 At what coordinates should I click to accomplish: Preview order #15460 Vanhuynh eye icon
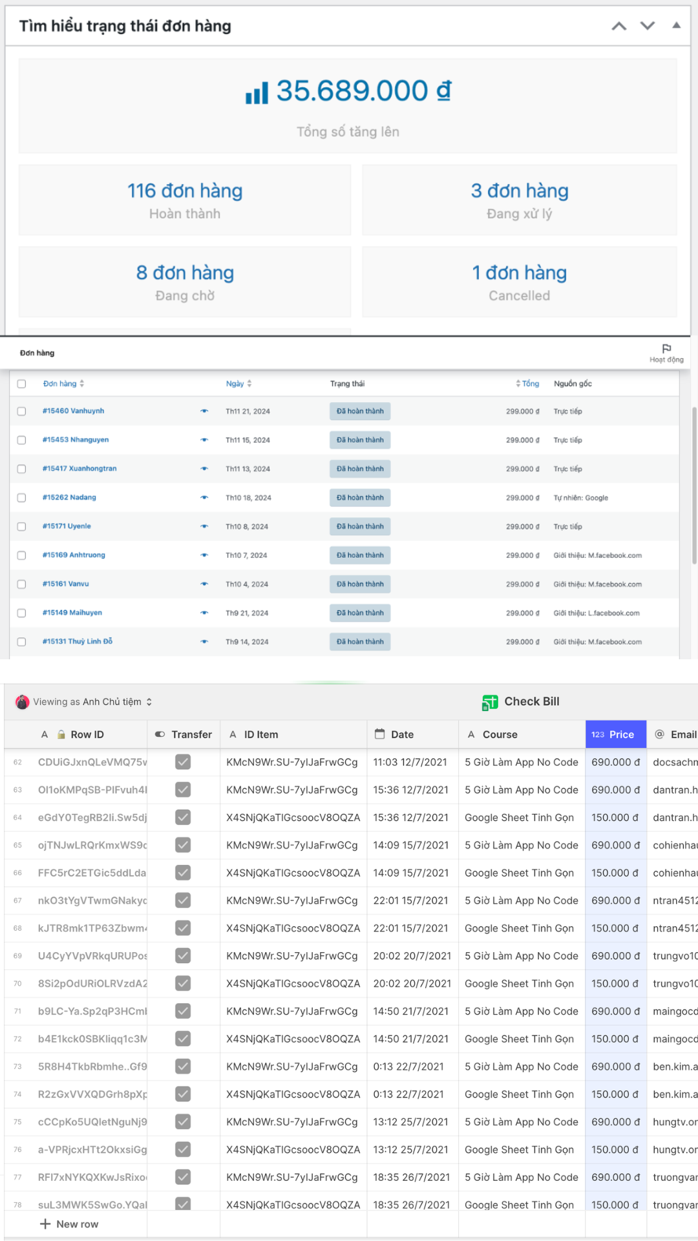(x=204, y=411)
